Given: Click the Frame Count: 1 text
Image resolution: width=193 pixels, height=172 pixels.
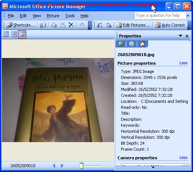Looking at the screenshot, I should pyautogui.click(x=135, y=149).
